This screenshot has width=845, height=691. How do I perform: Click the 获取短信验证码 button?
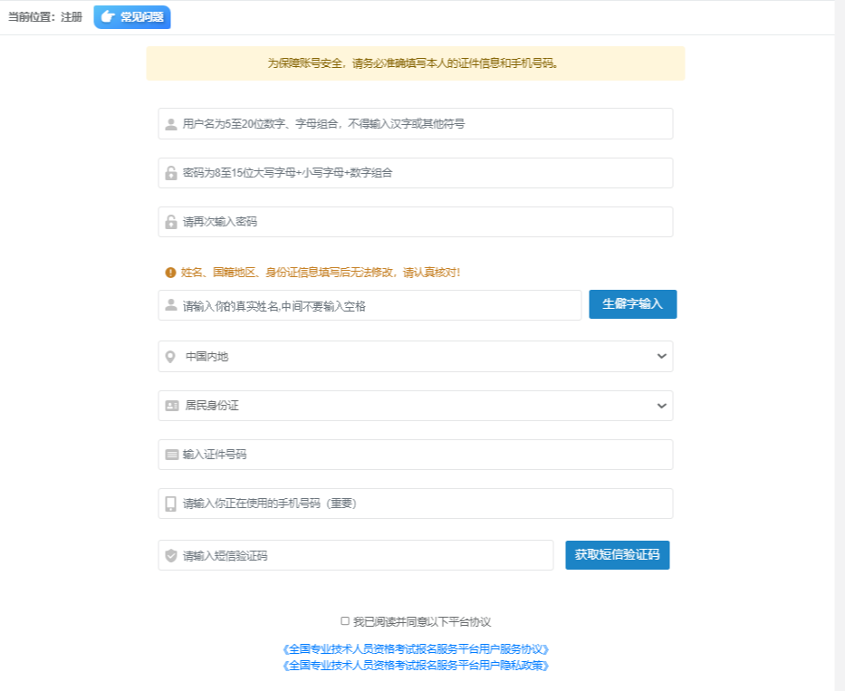click(618, 554)
